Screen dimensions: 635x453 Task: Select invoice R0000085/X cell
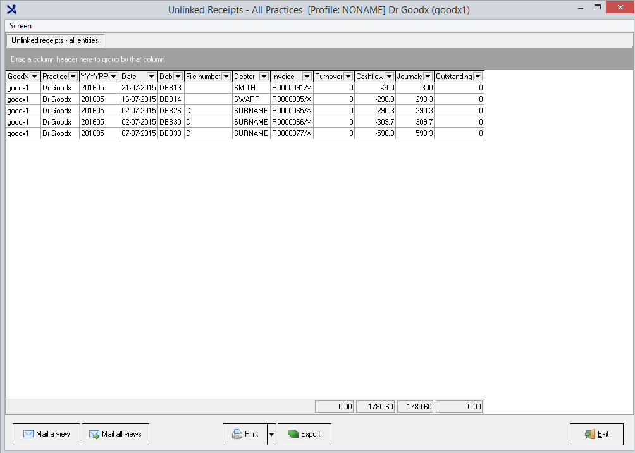[x=292, y=99]
